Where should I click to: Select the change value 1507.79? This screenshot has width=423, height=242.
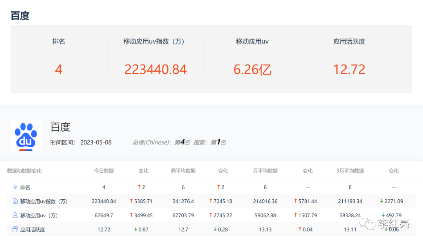click(307, 215)
